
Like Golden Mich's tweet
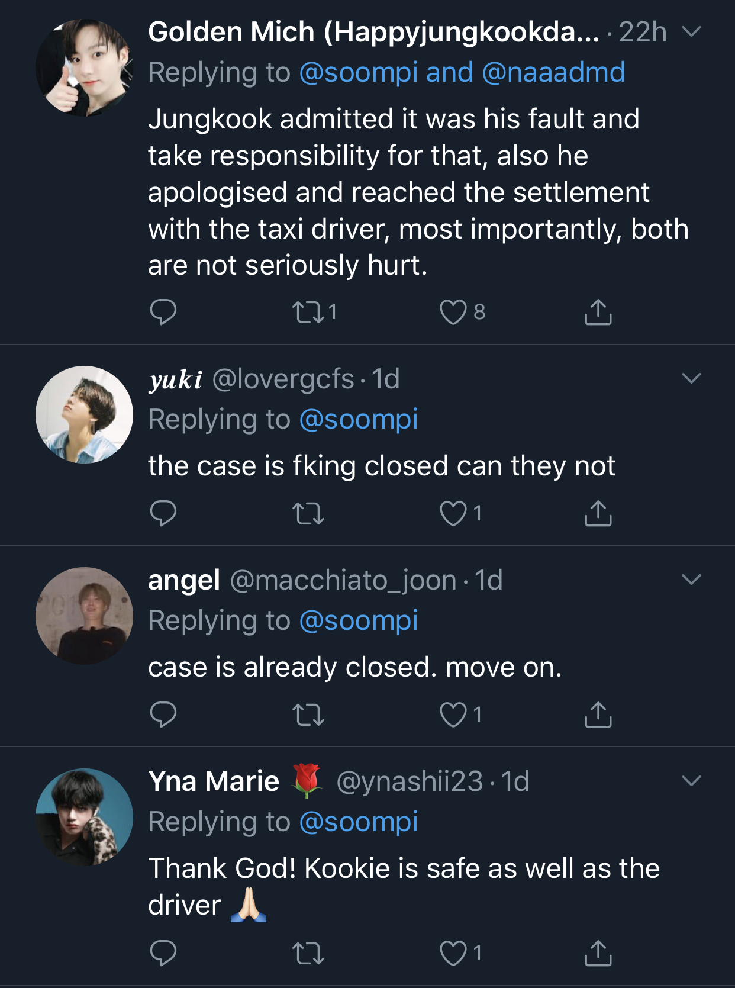(x=453, y=312)
